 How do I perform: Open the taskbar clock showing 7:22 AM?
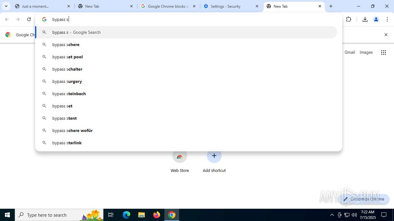368,215
